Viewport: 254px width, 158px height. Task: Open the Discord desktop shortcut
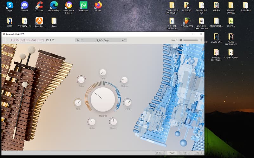coord(24,6)
